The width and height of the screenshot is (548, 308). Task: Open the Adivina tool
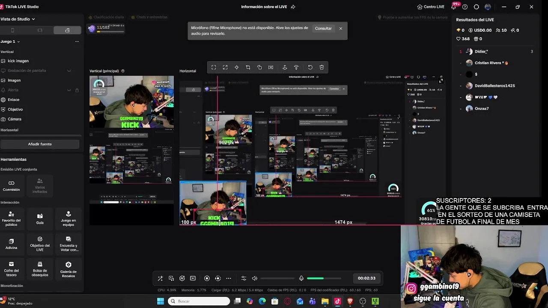[12, 244]
